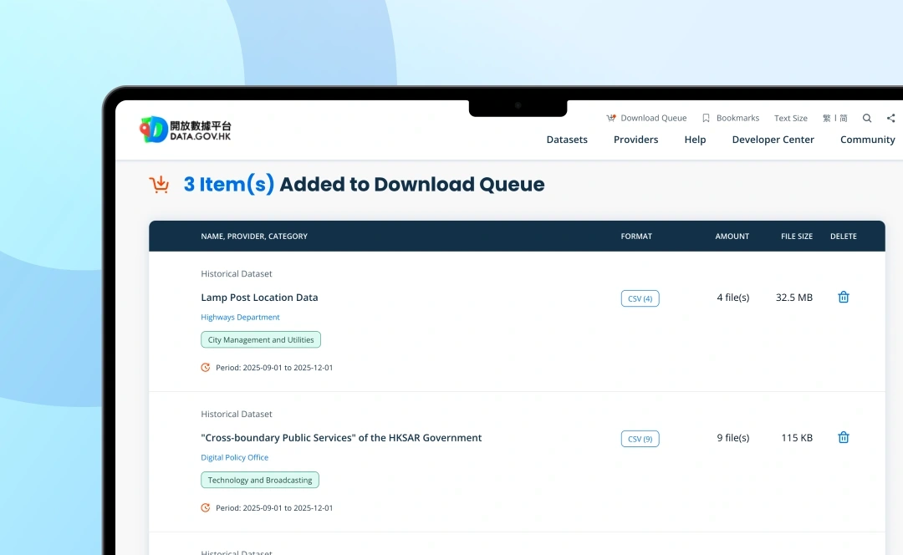
Task: Click the "4 file(s)" amount
Action: [732, 298]
